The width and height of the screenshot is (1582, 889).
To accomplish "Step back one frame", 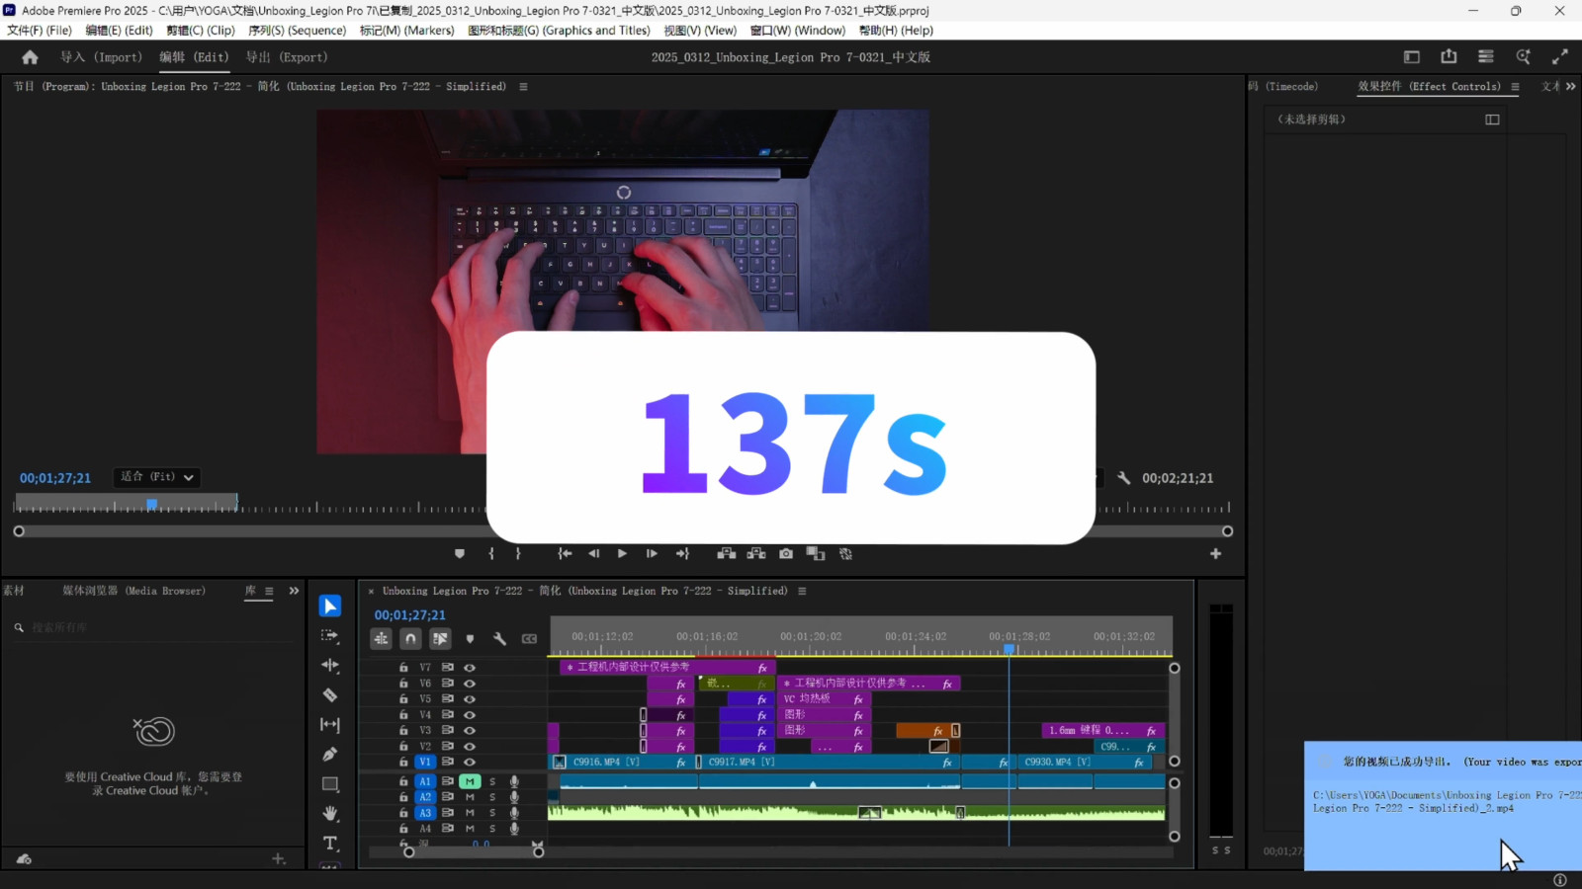I will click(593, 554).
